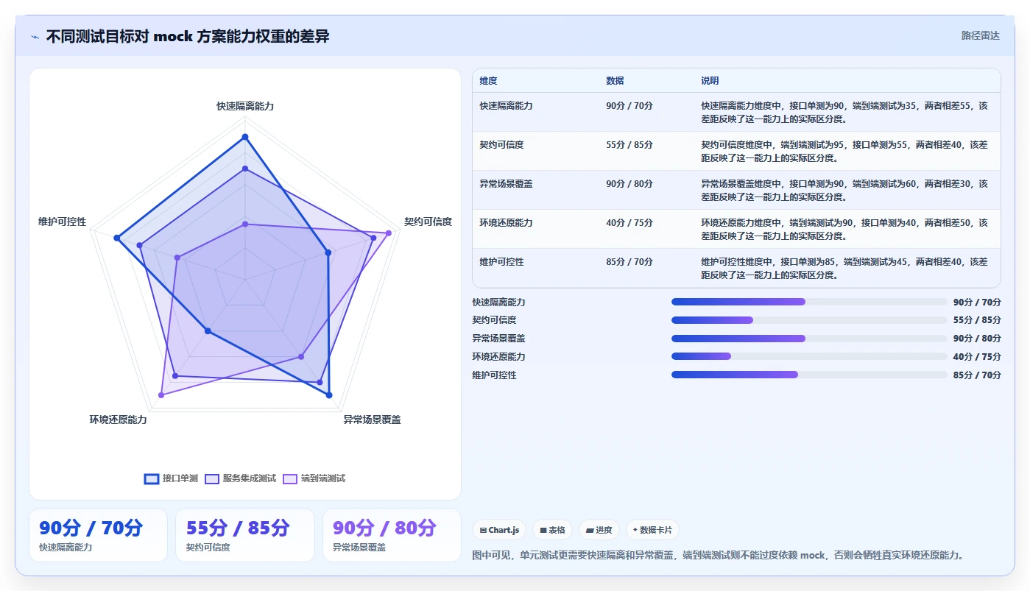
Task: Click the 说明 column header
Action: [710, 81]
